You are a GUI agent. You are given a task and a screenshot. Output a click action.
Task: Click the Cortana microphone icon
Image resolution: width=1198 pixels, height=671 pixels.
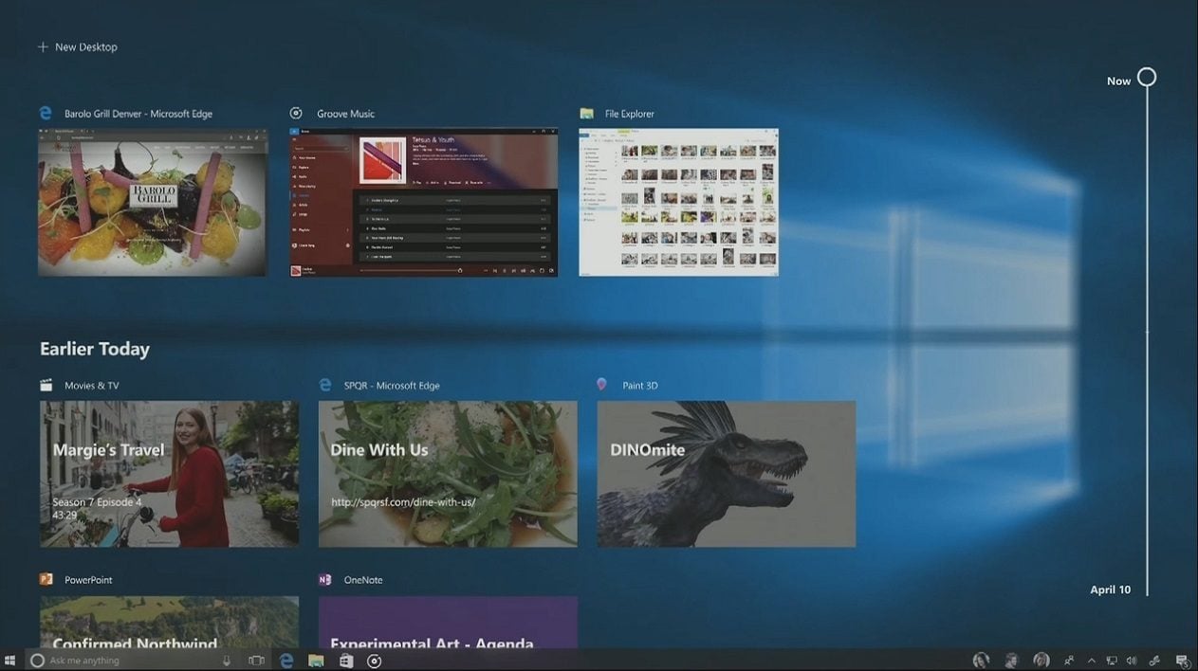(x=228, y=661)
